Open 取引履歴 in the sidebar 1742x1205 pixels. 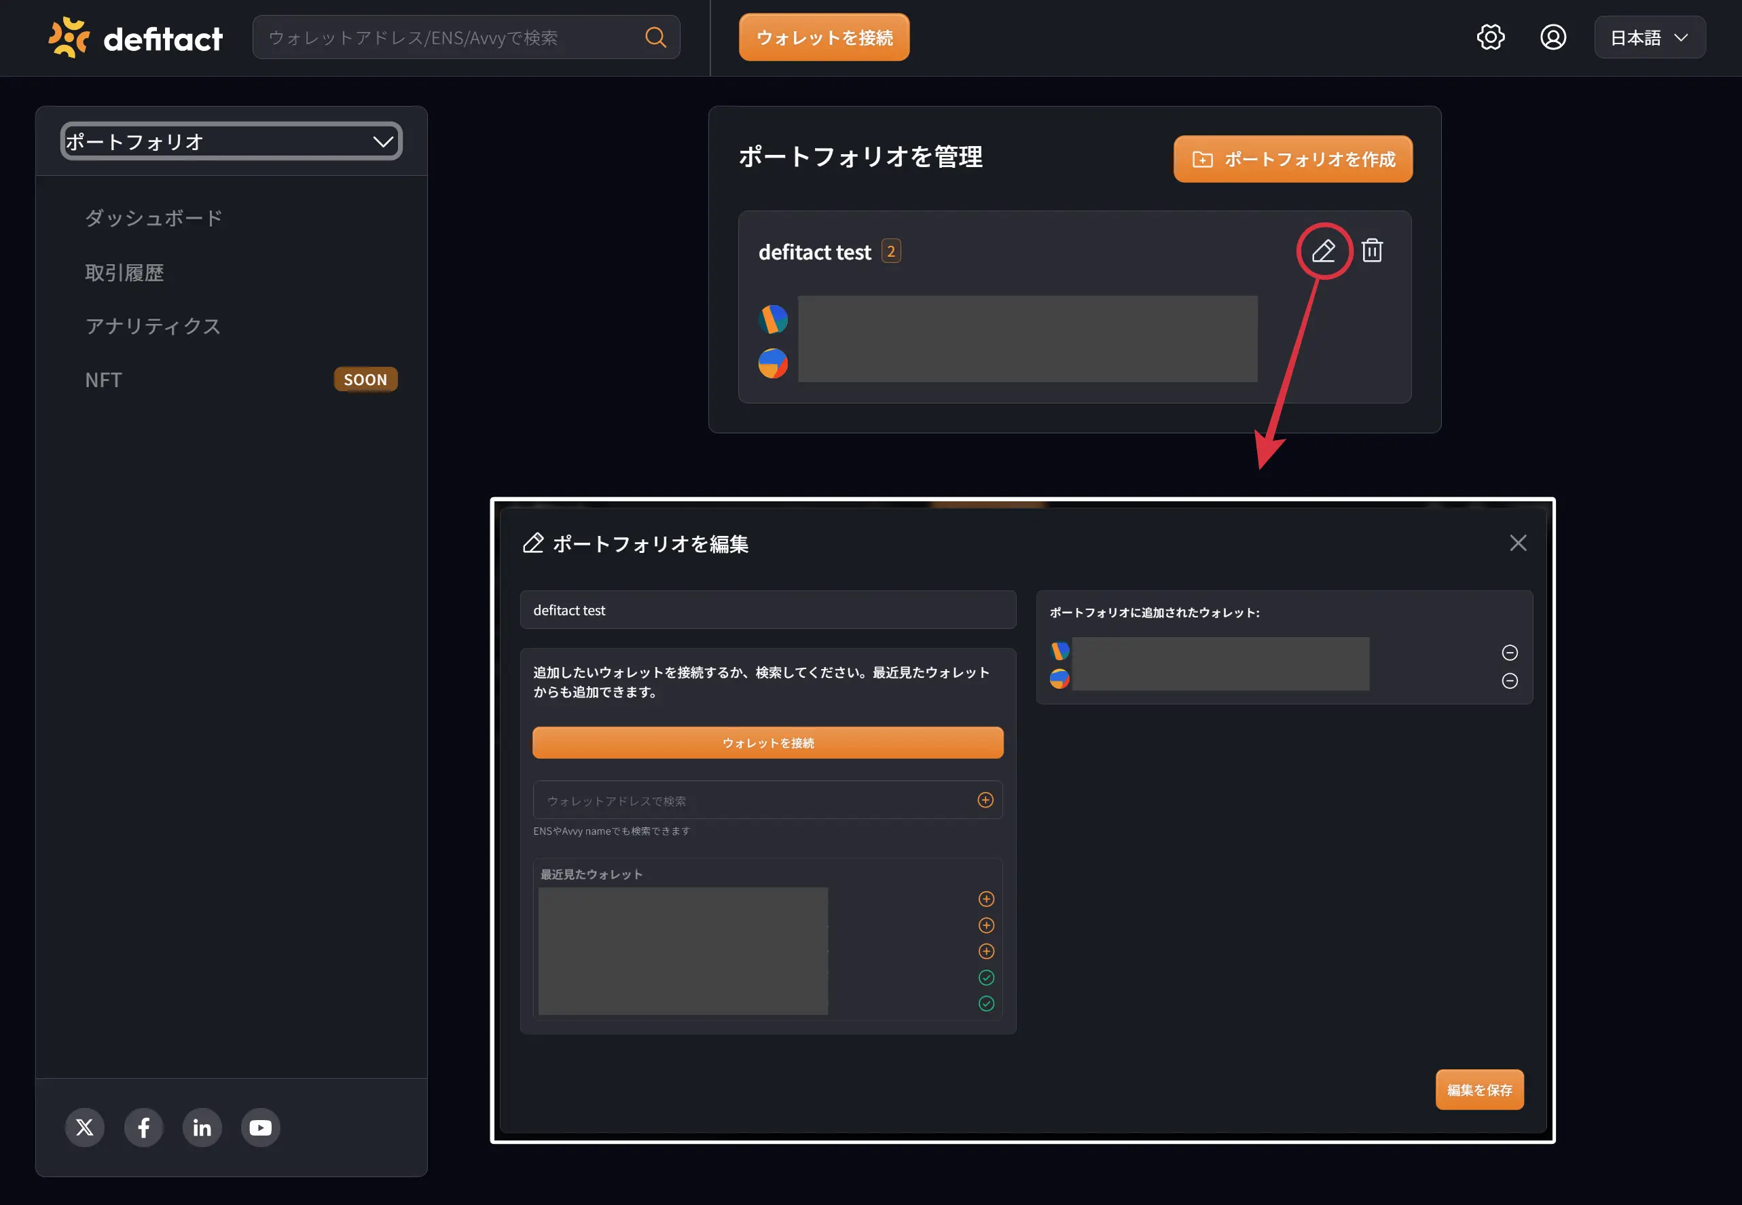coord(124,272)
